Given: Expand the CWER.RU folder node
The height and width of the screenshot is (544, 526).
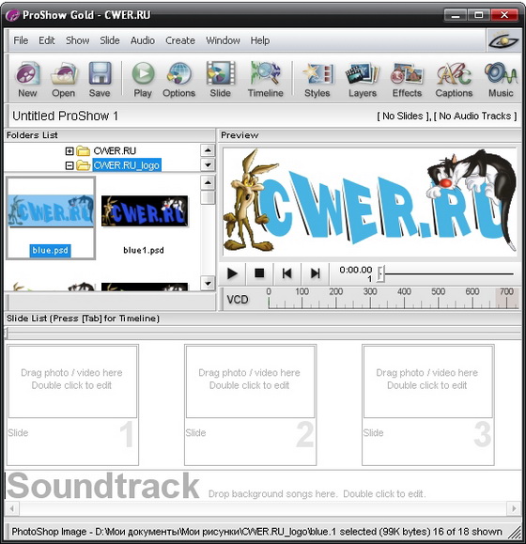Looking at the screenshot, I should pos(70,151).
